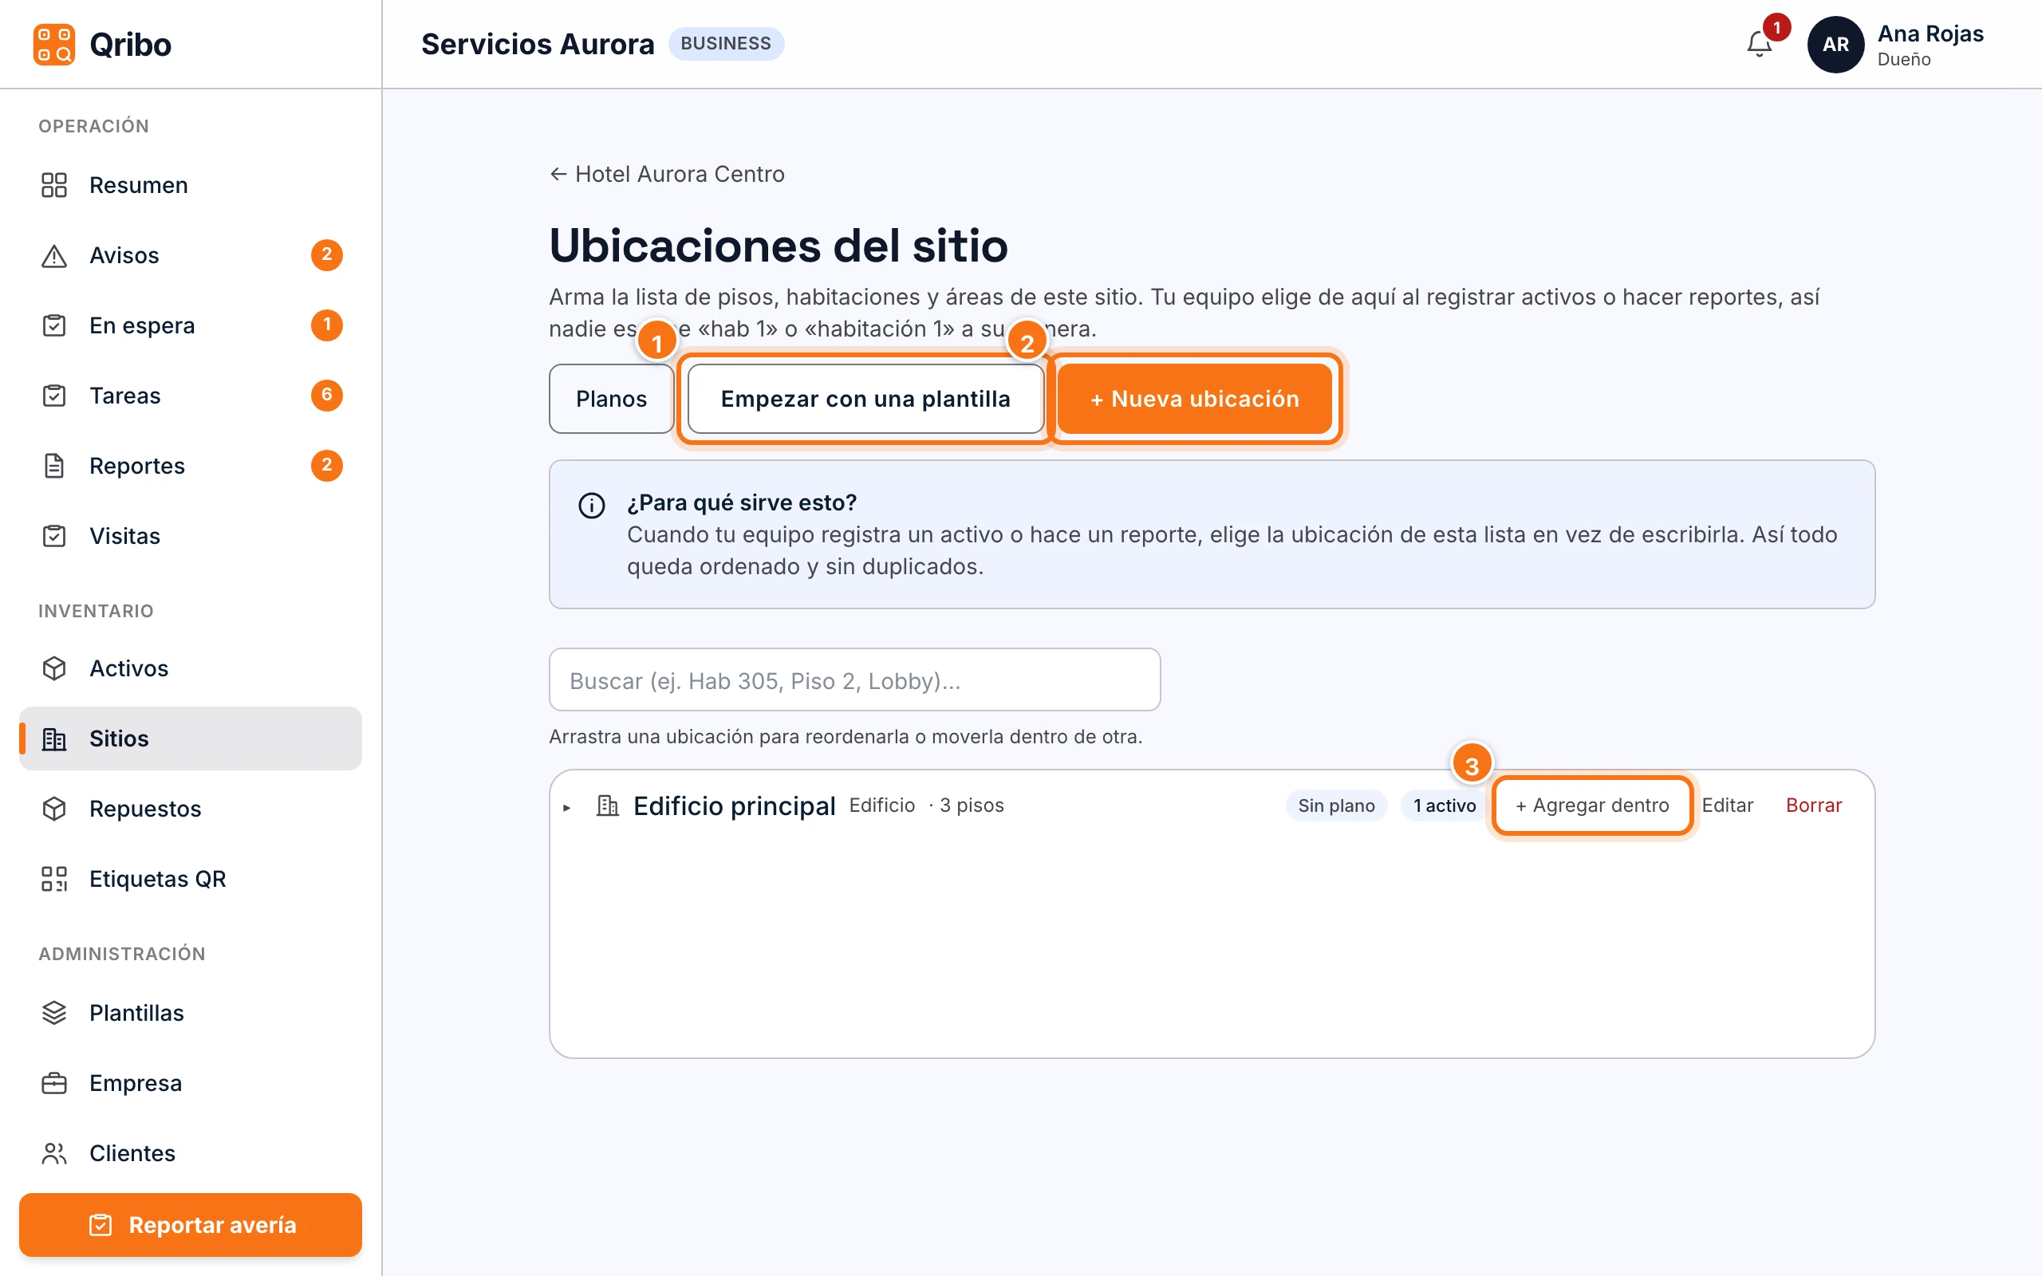The image size is (2042, 1276).
Task: Click the Empresa briefcase icon
Action: (x=54, y=1082)
